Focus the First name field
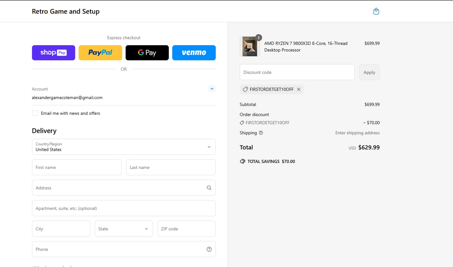 click(x=77, y=167)
